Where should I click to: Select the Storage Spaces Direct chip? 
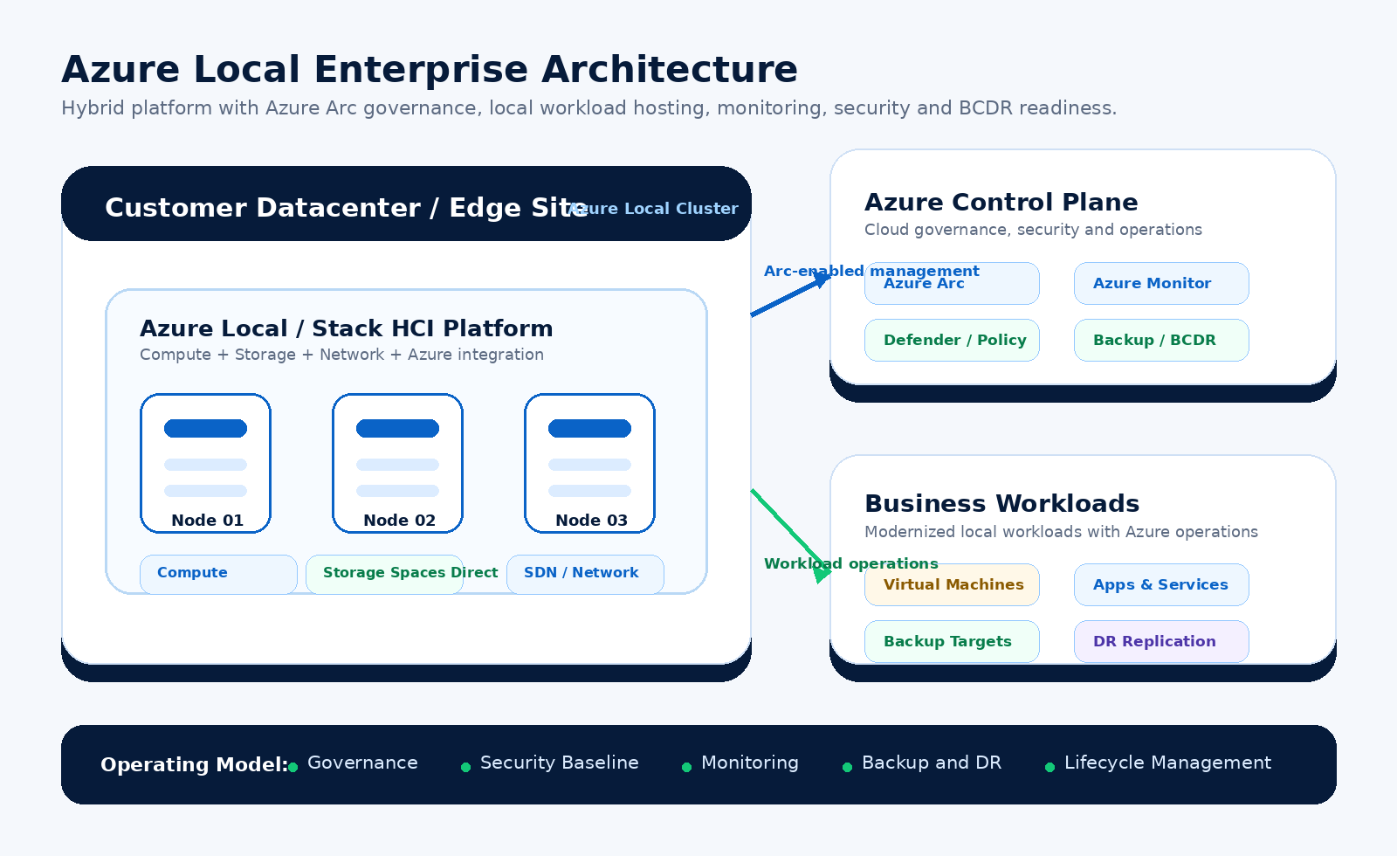click(x=385, y=574)
